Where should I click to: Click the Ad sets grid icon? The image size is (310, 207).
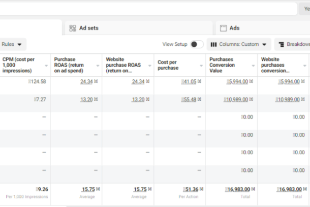(x=73, y=28)
